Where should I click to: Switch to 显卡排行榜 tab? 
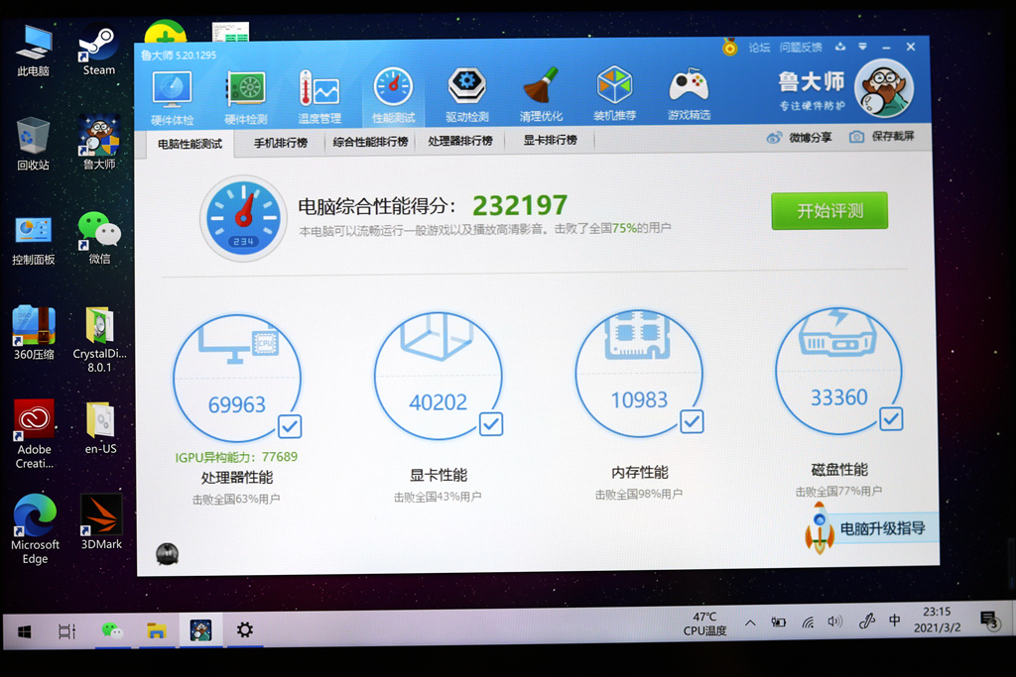tap(550, 140)
